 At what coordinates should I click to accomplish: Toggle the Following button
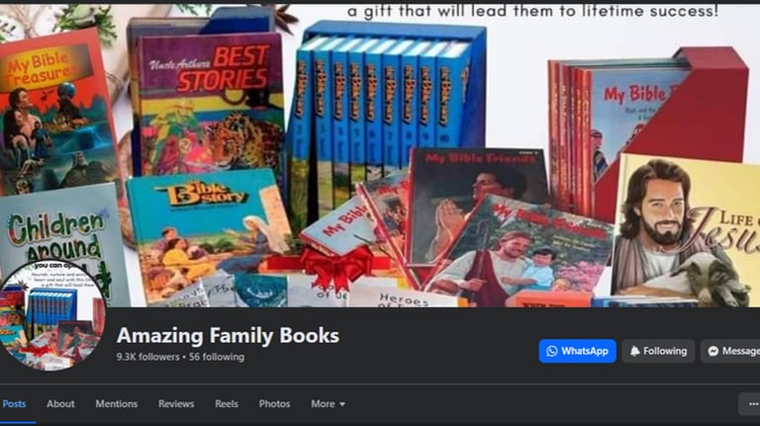tap(658, 351)
